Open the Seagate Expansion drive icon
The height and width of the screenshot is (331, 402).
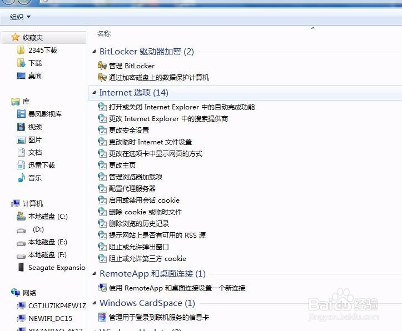pos(21,267)
